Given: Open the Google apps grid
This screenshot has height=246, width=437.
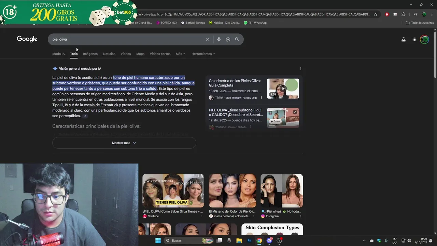Looking at the screenshot, I should coord(414,39).
